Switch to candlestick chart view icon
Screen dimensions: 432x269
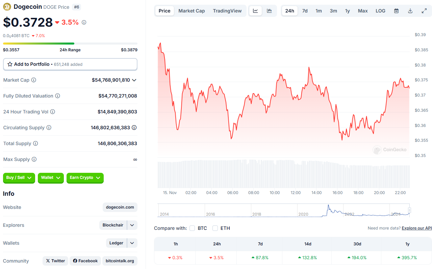click(269, 11)
